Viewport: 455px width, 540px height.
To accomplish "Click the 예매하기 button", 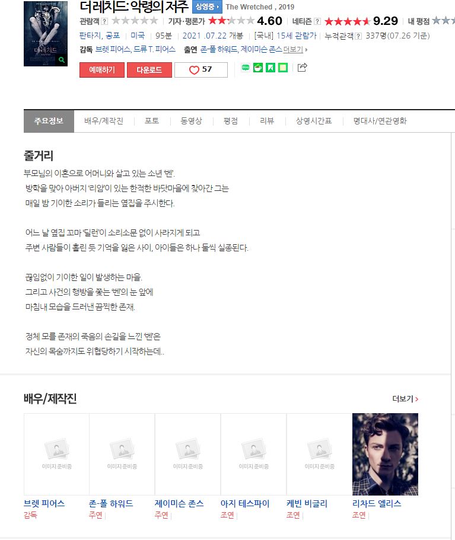I will 101,70.
